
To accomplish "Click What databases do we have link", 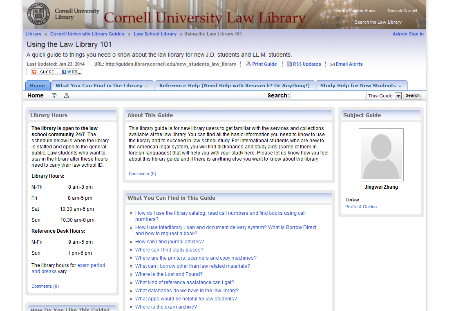I will point(187,291).
